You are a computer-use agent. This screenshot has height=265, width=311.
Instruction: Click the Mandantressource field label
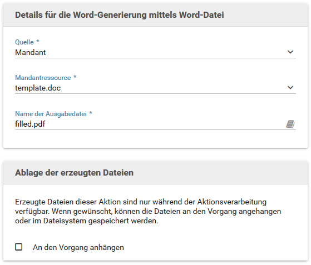pyautogui.click(x=43, y=78)
